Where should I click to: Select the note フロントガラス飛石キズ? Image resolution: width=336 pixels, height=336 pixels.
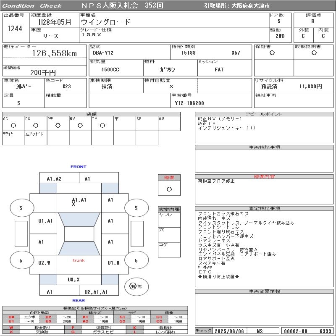[223, 214]
